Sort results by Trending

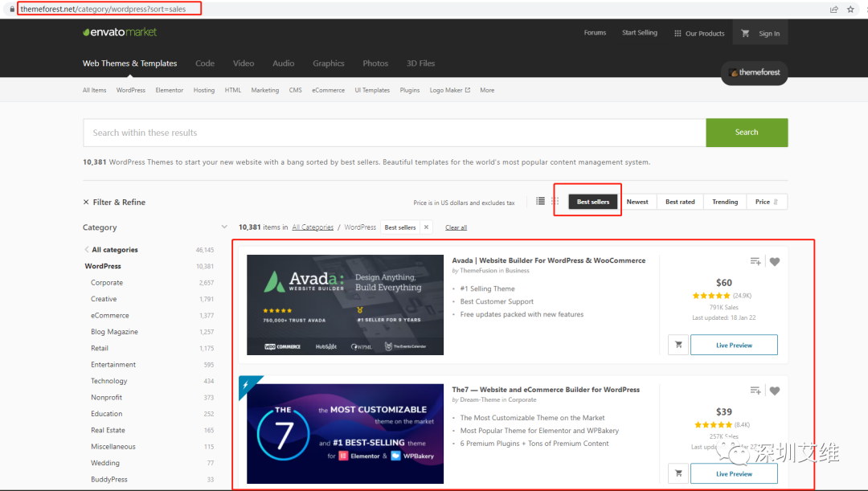click(725, 202)
